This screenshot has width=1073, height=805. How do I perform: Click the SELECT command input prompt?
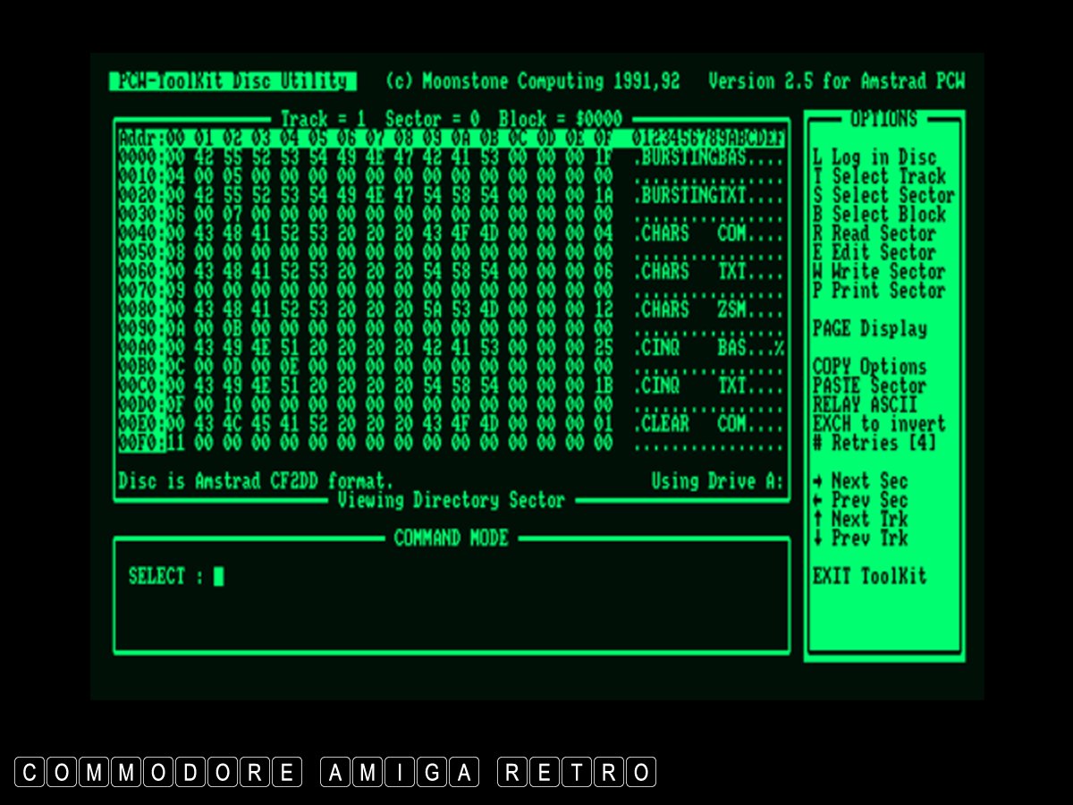pos(219,577)
